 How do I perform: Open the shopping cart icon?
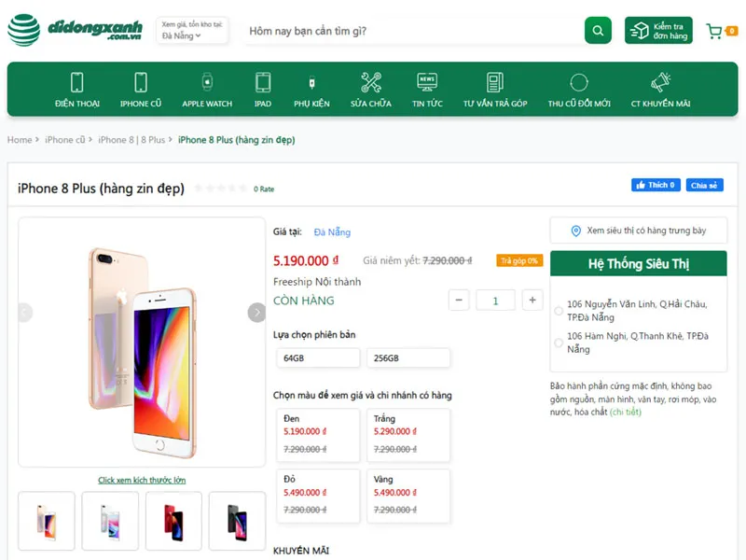pos(713,32)
